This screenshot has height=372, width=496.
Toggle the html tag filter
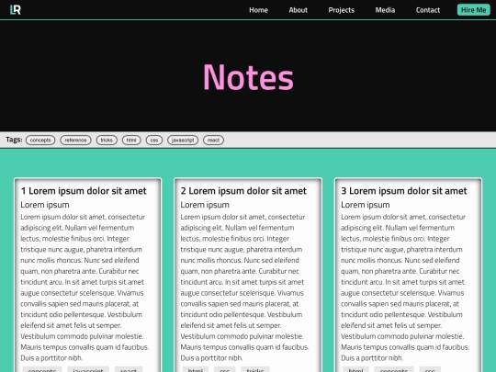[131, 141]
